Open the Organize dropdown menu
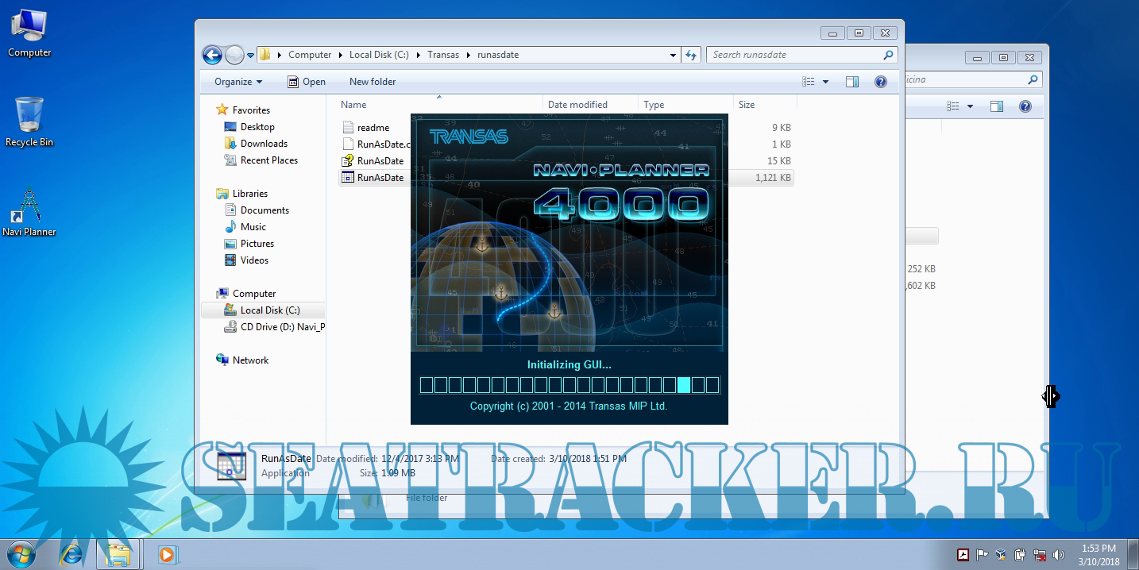Viewport: 1139px width, 570px height. click(238, 82)
